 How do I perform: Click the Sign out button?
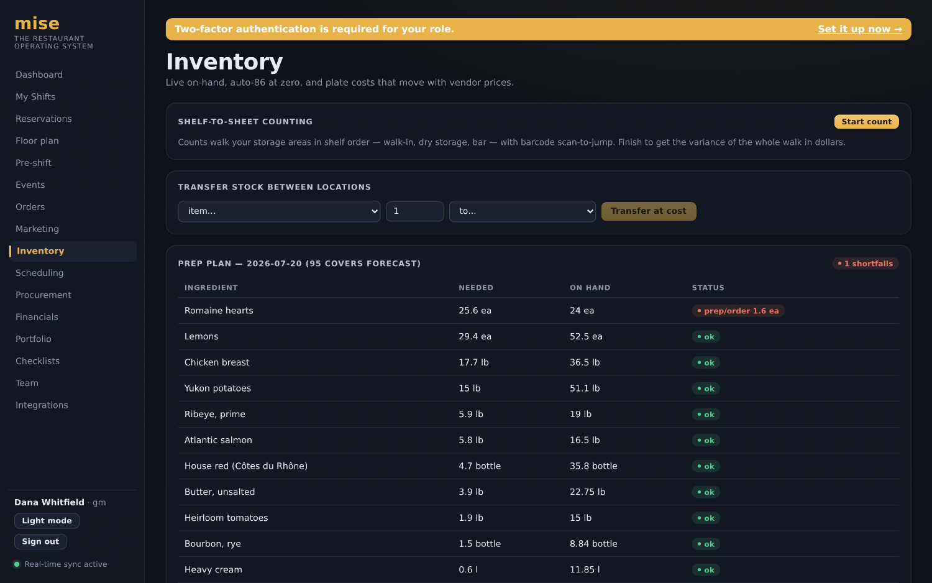pyautogui.click(x=40, y=542)
